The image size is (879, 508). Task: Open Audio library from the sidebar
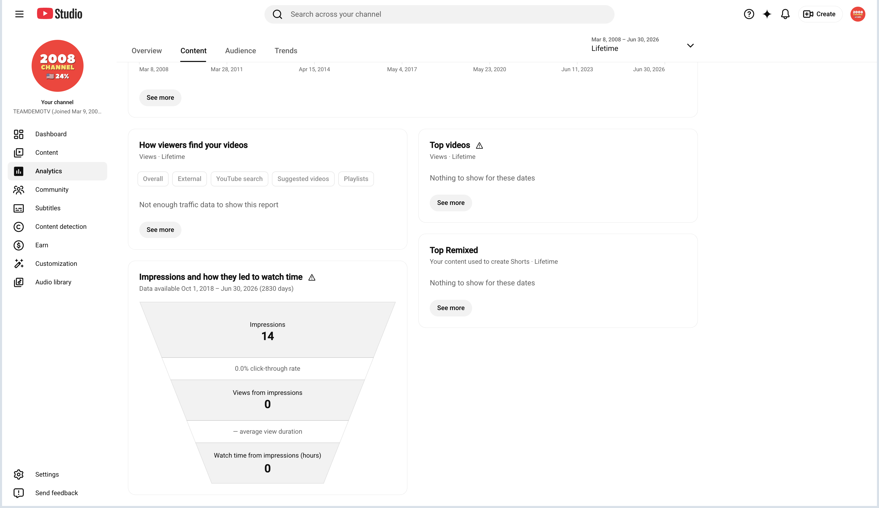click(57, 282)
